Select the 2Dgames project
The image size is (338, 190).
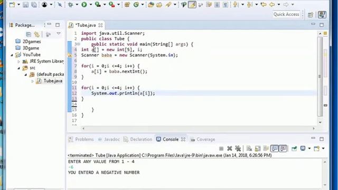[32, 41]
